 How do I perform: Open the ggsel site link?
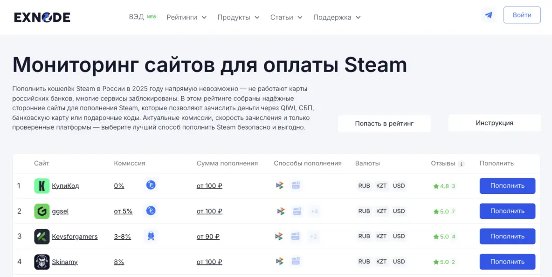pos(60,211)
